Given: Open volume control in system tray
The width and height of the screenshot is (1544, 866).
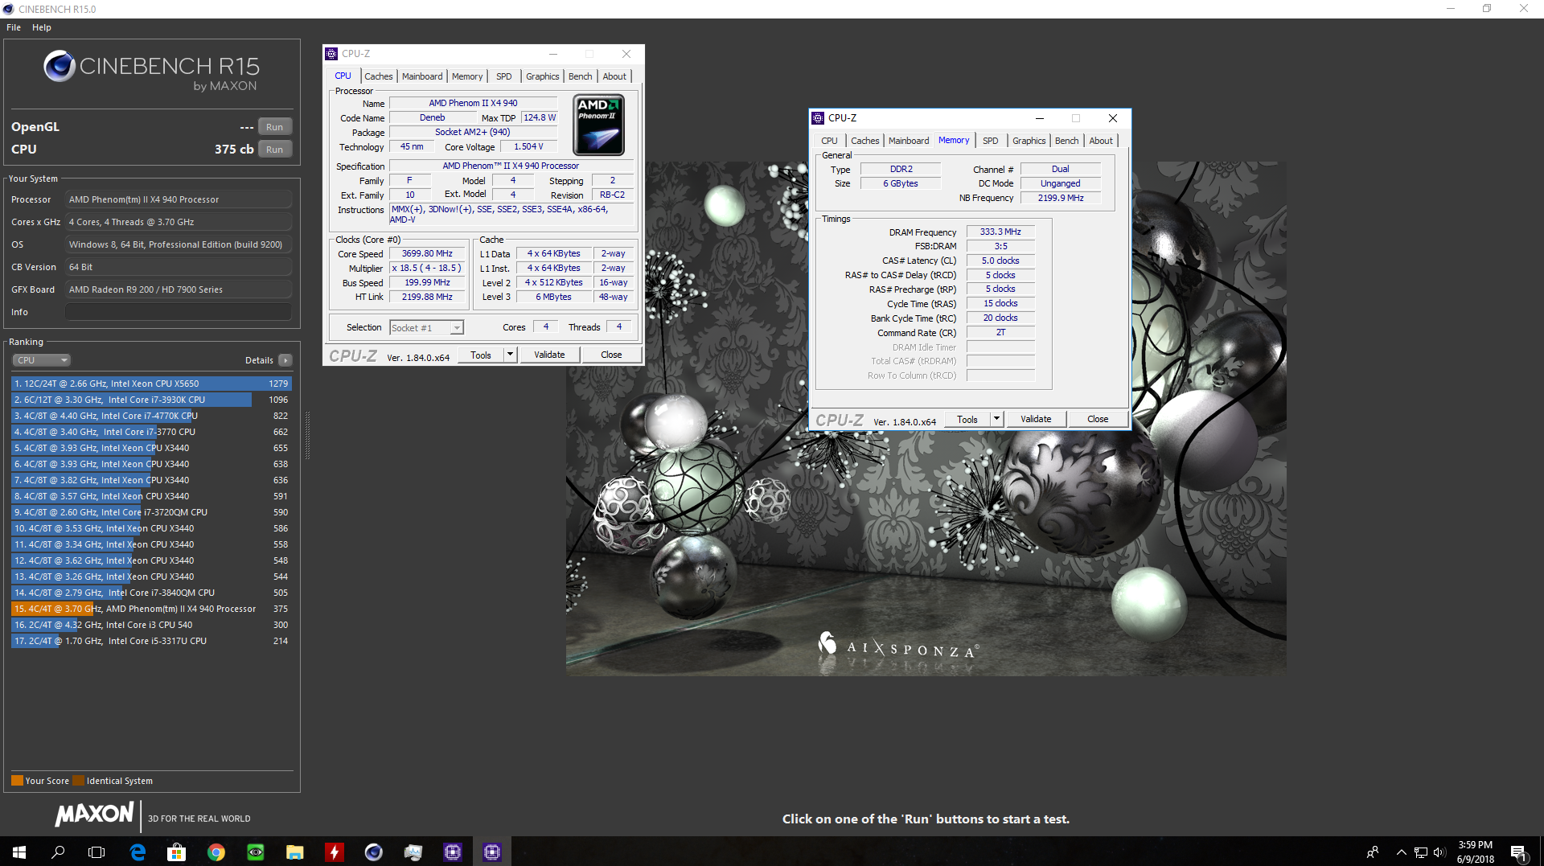Looking at the screenshot, I should click(x=1439, y=852).
